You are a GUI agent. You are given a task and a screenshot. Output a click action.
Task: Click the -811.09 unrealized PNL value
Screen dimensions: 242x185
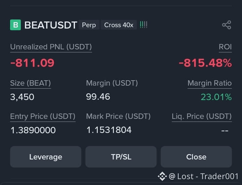[32, 63]
